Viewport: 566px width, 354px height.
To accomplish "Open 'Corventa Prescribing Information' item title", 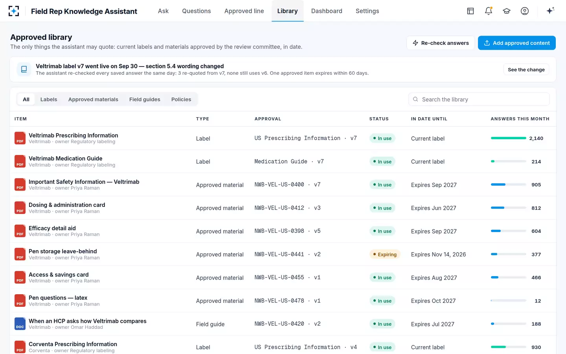I will click(x=73, y=344).
